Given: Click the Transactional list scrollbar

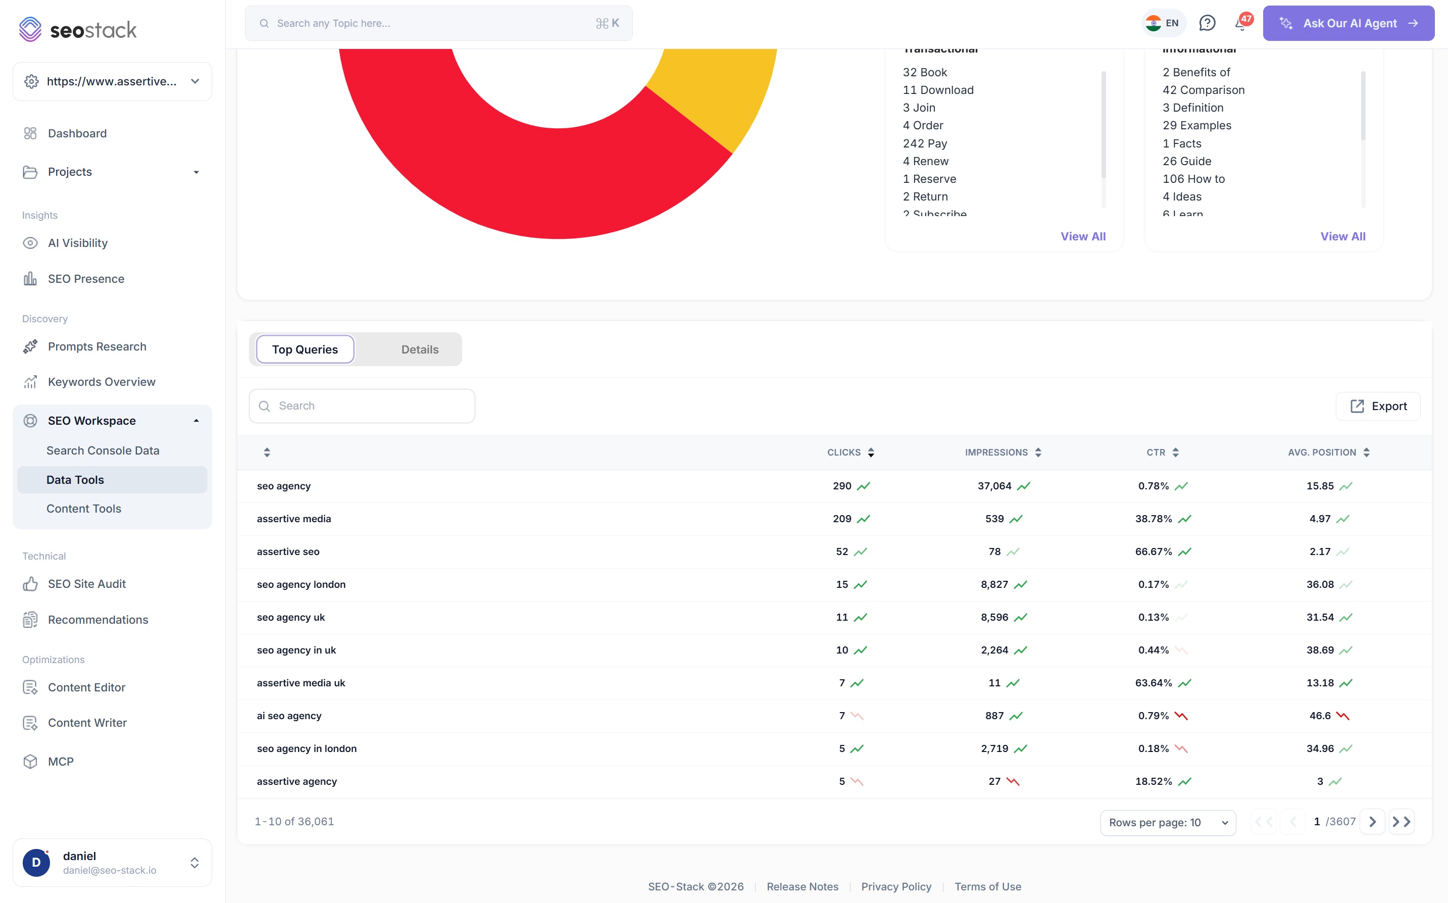Looking at the screenshot, I should (1104, 124).
